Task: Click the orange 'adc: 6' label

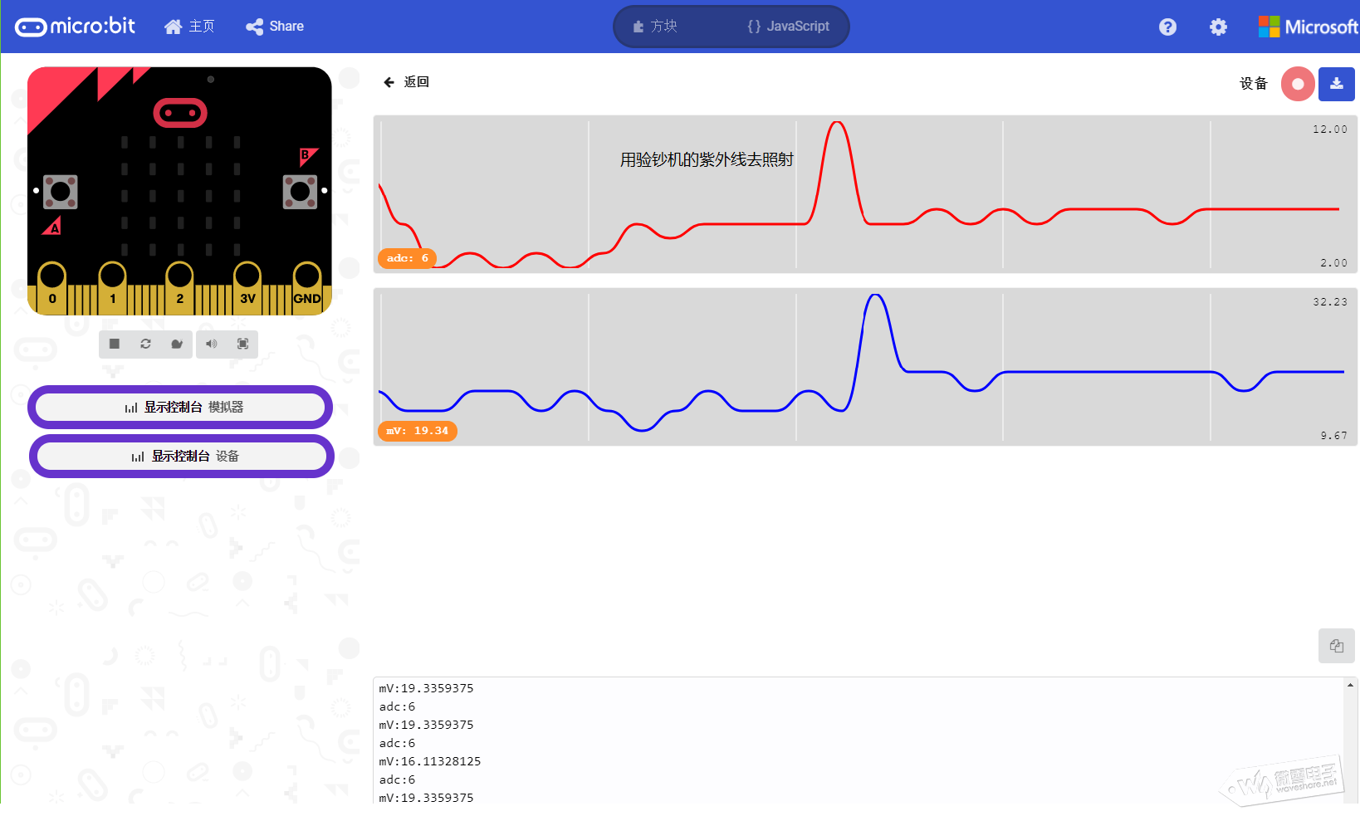Action: point(407,258)
